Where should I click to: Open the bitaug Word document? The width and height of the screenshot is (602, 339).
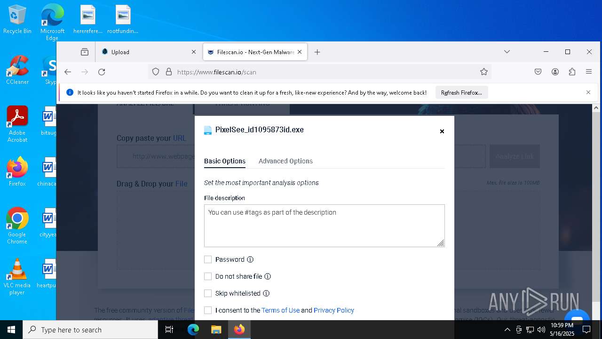(x=49, y=121)
